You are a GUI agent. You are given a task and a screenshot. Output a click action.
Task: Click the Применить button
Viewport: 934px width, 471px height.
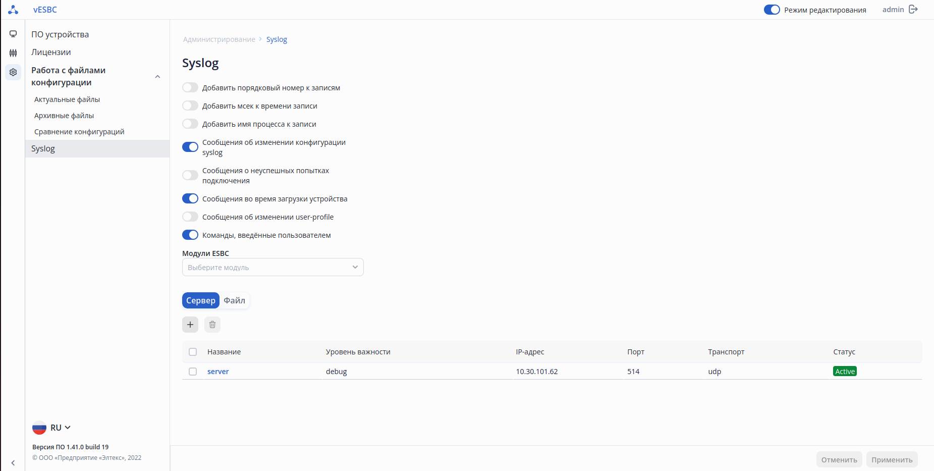(892, 460)
